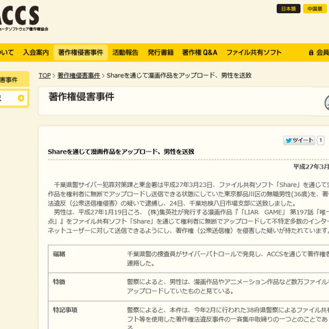
Task: Open the 入会案内 menu item
Action: tap(36, 52)
